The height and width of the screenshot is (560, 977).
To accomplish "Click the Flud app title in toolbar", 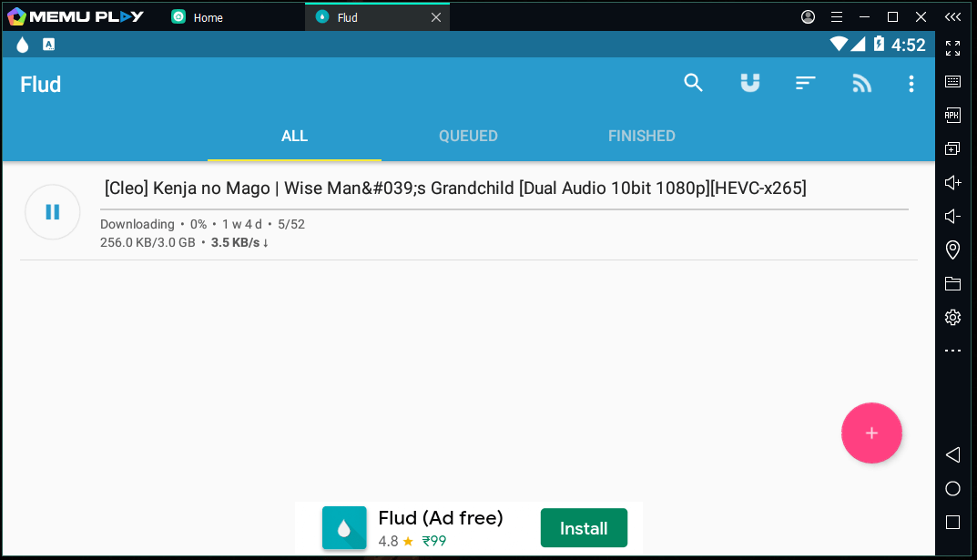I will 40,84.
